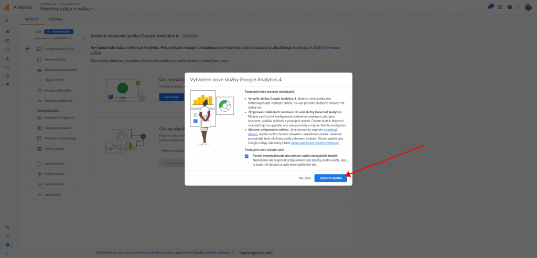The image size is (537, 258).
Task: Go to Home icon in sidebar
Action: [x=7, y=32]
